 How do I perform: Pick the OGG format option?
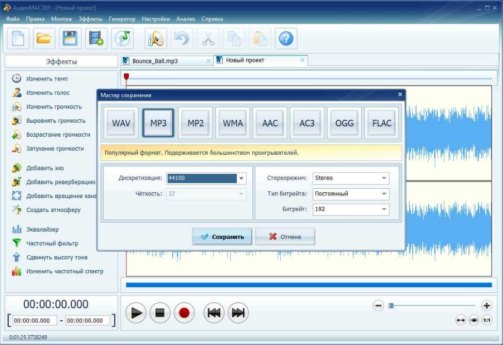[345, 124]
